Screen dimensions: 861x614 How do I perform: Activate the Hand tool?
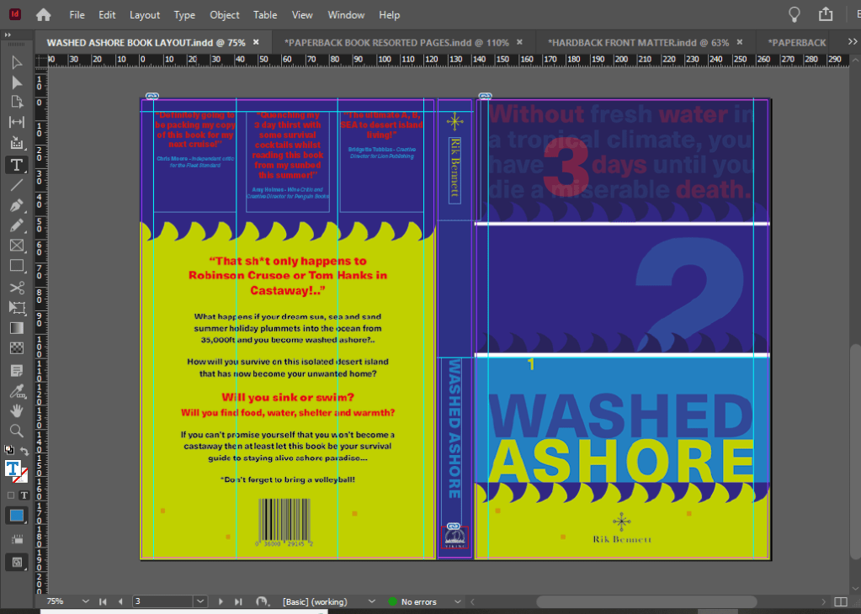(16, 410)
